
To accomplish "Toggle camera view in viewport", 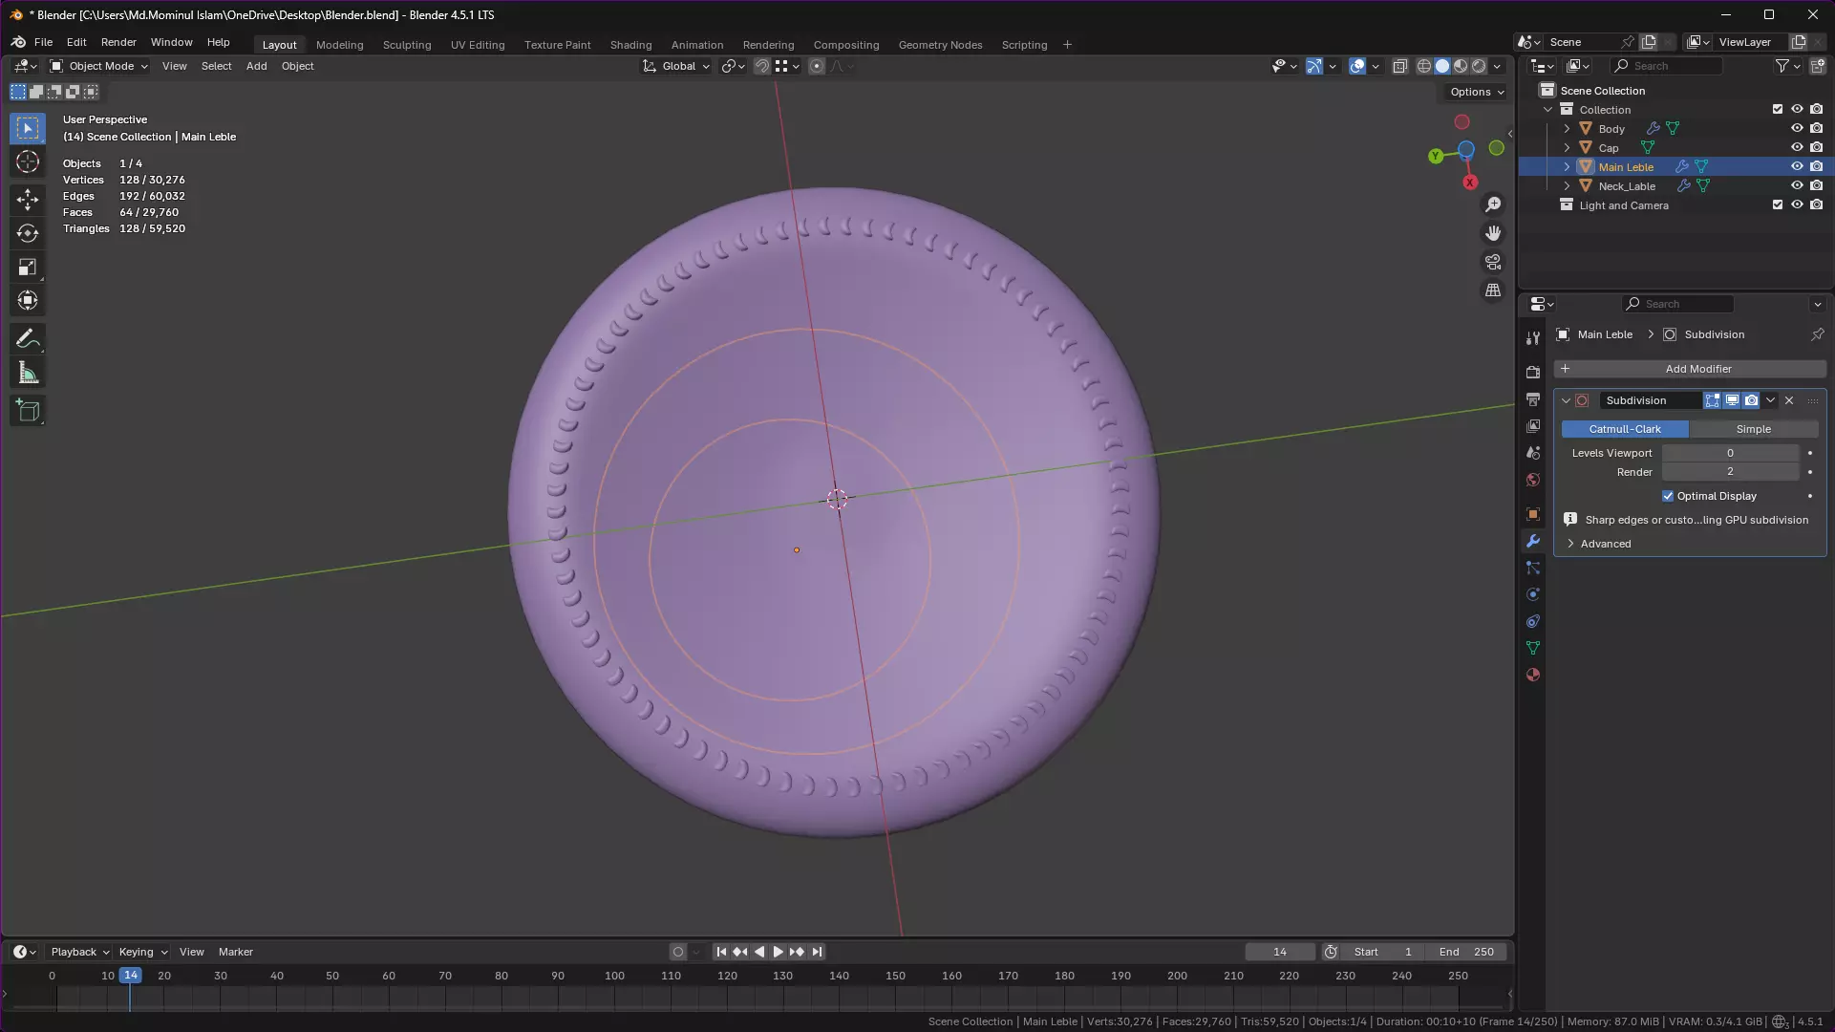I will [1493, 262].
